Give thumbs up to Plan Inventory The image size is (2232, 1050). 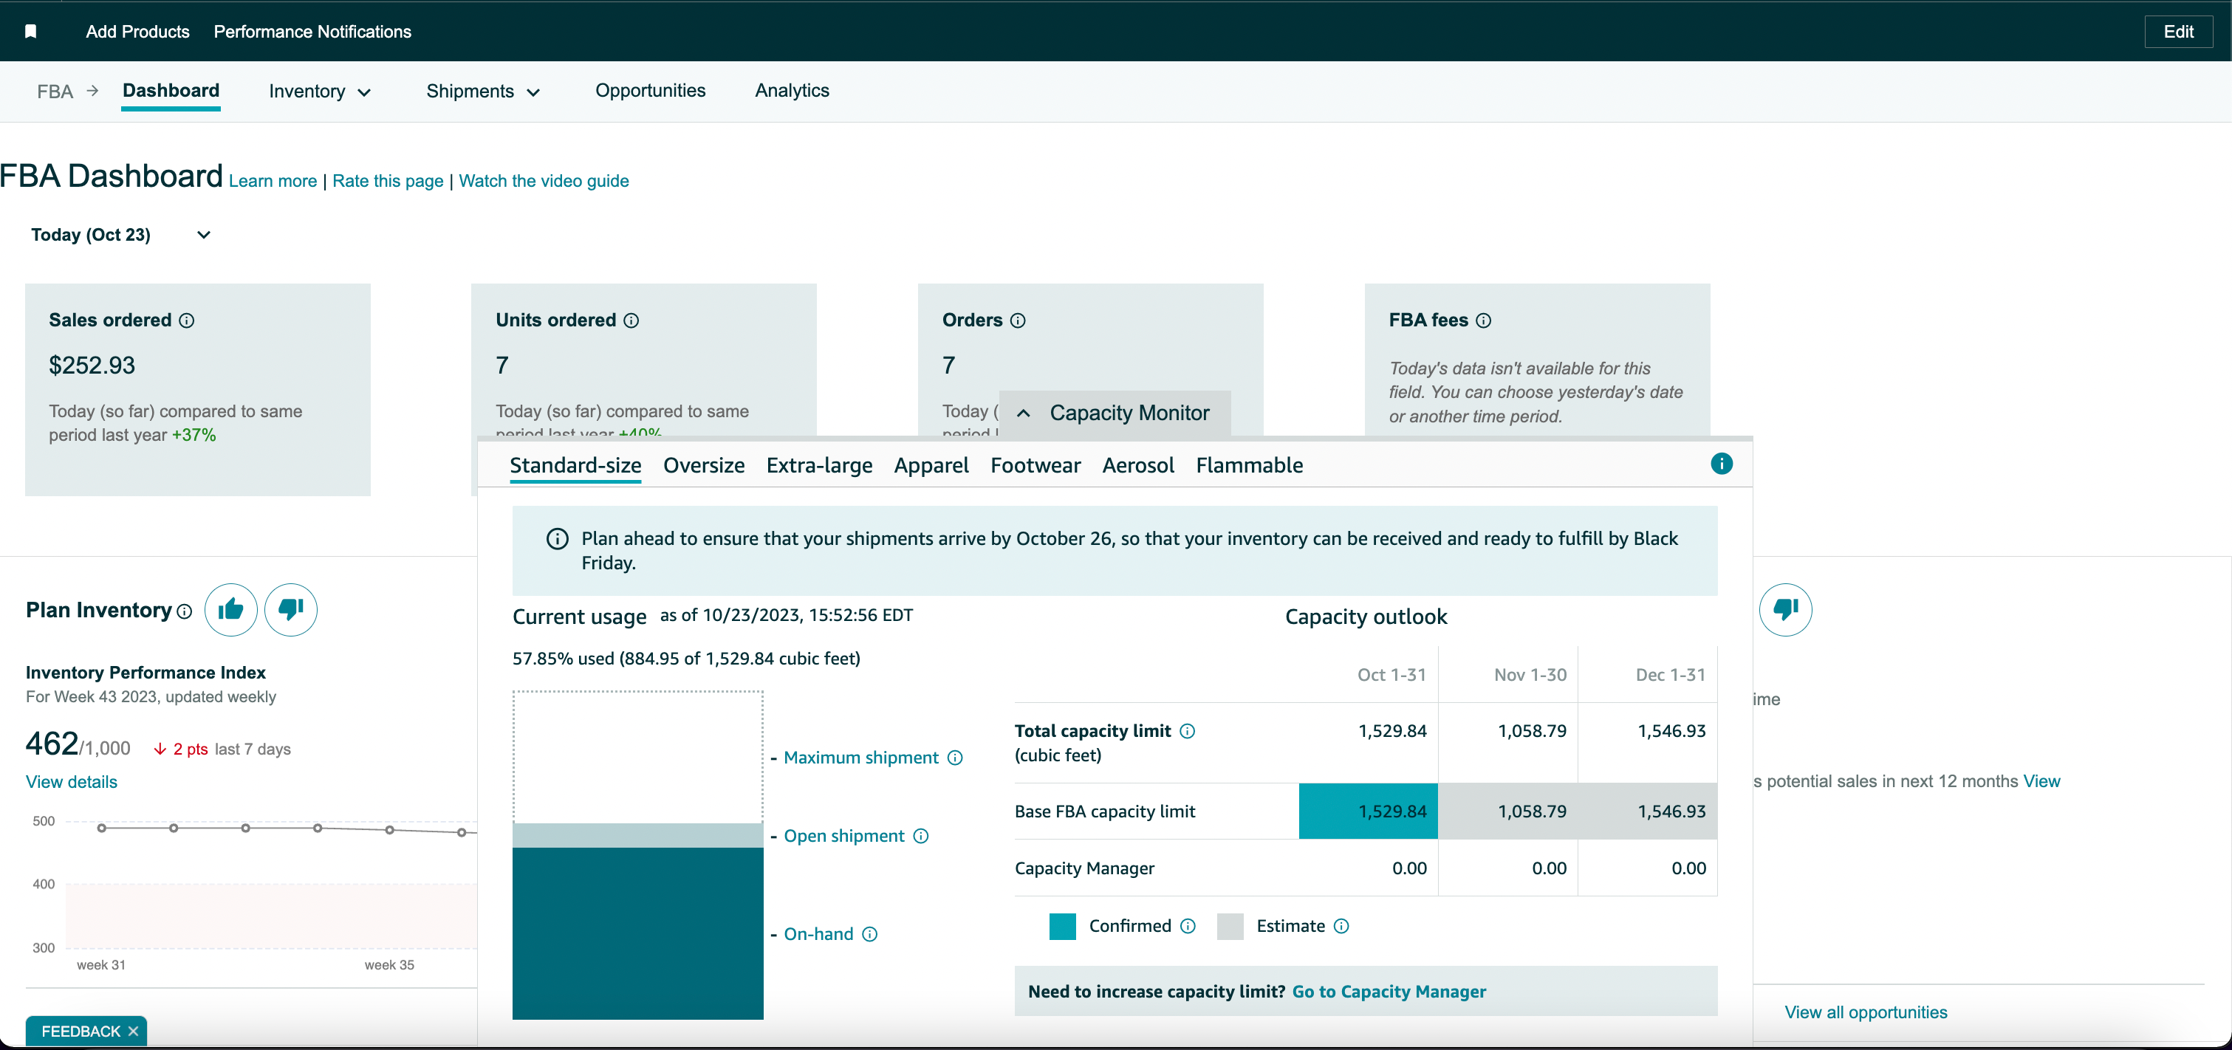(230, 610)
